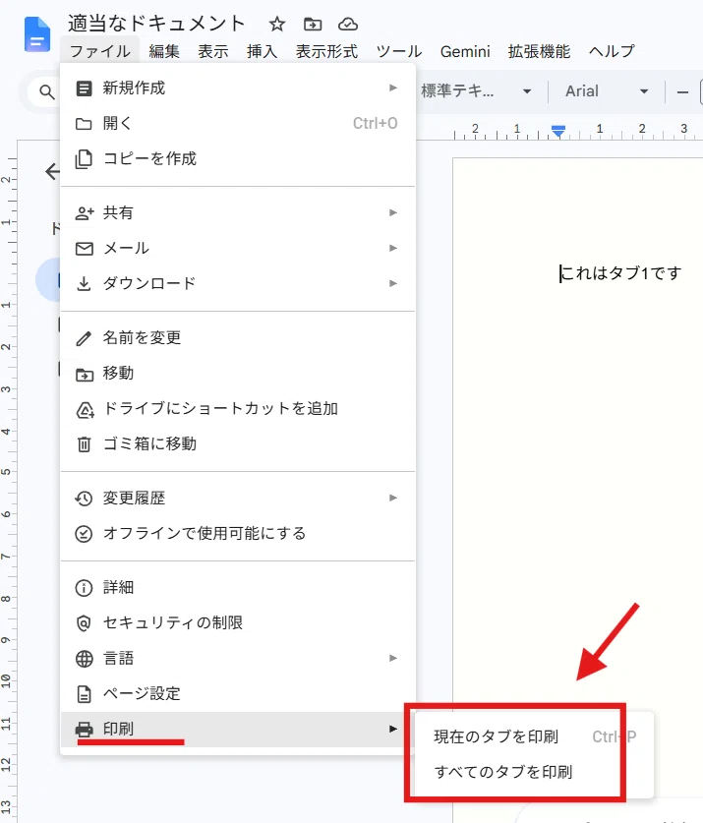
Task: Select セキュリティの制限 menu entry
Action: (238, 623)
